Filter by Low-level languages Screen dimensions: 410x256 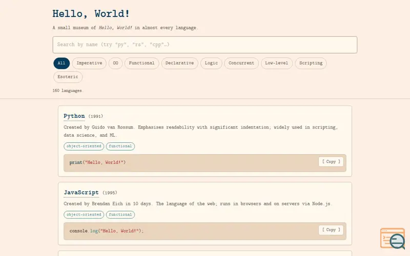tap(277, 63)
